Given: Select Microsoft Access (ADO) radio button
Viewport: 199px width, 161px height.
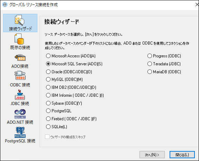Looking at the screenshot, I should 48,56.
